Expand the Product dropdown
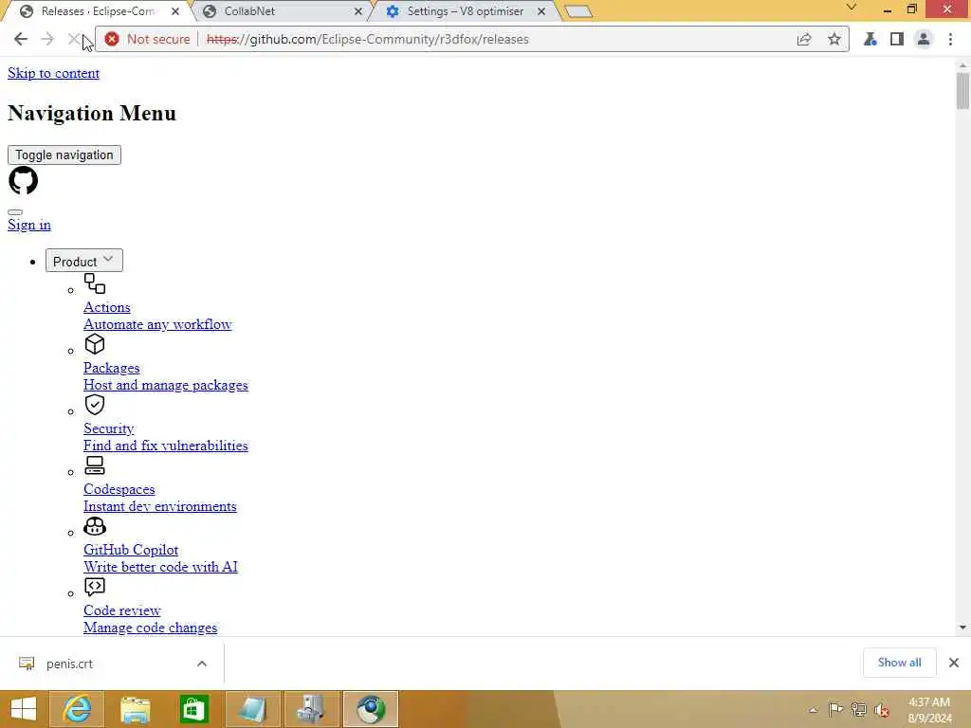This screenshot has height=728, width=971. [x=83, y=261]
